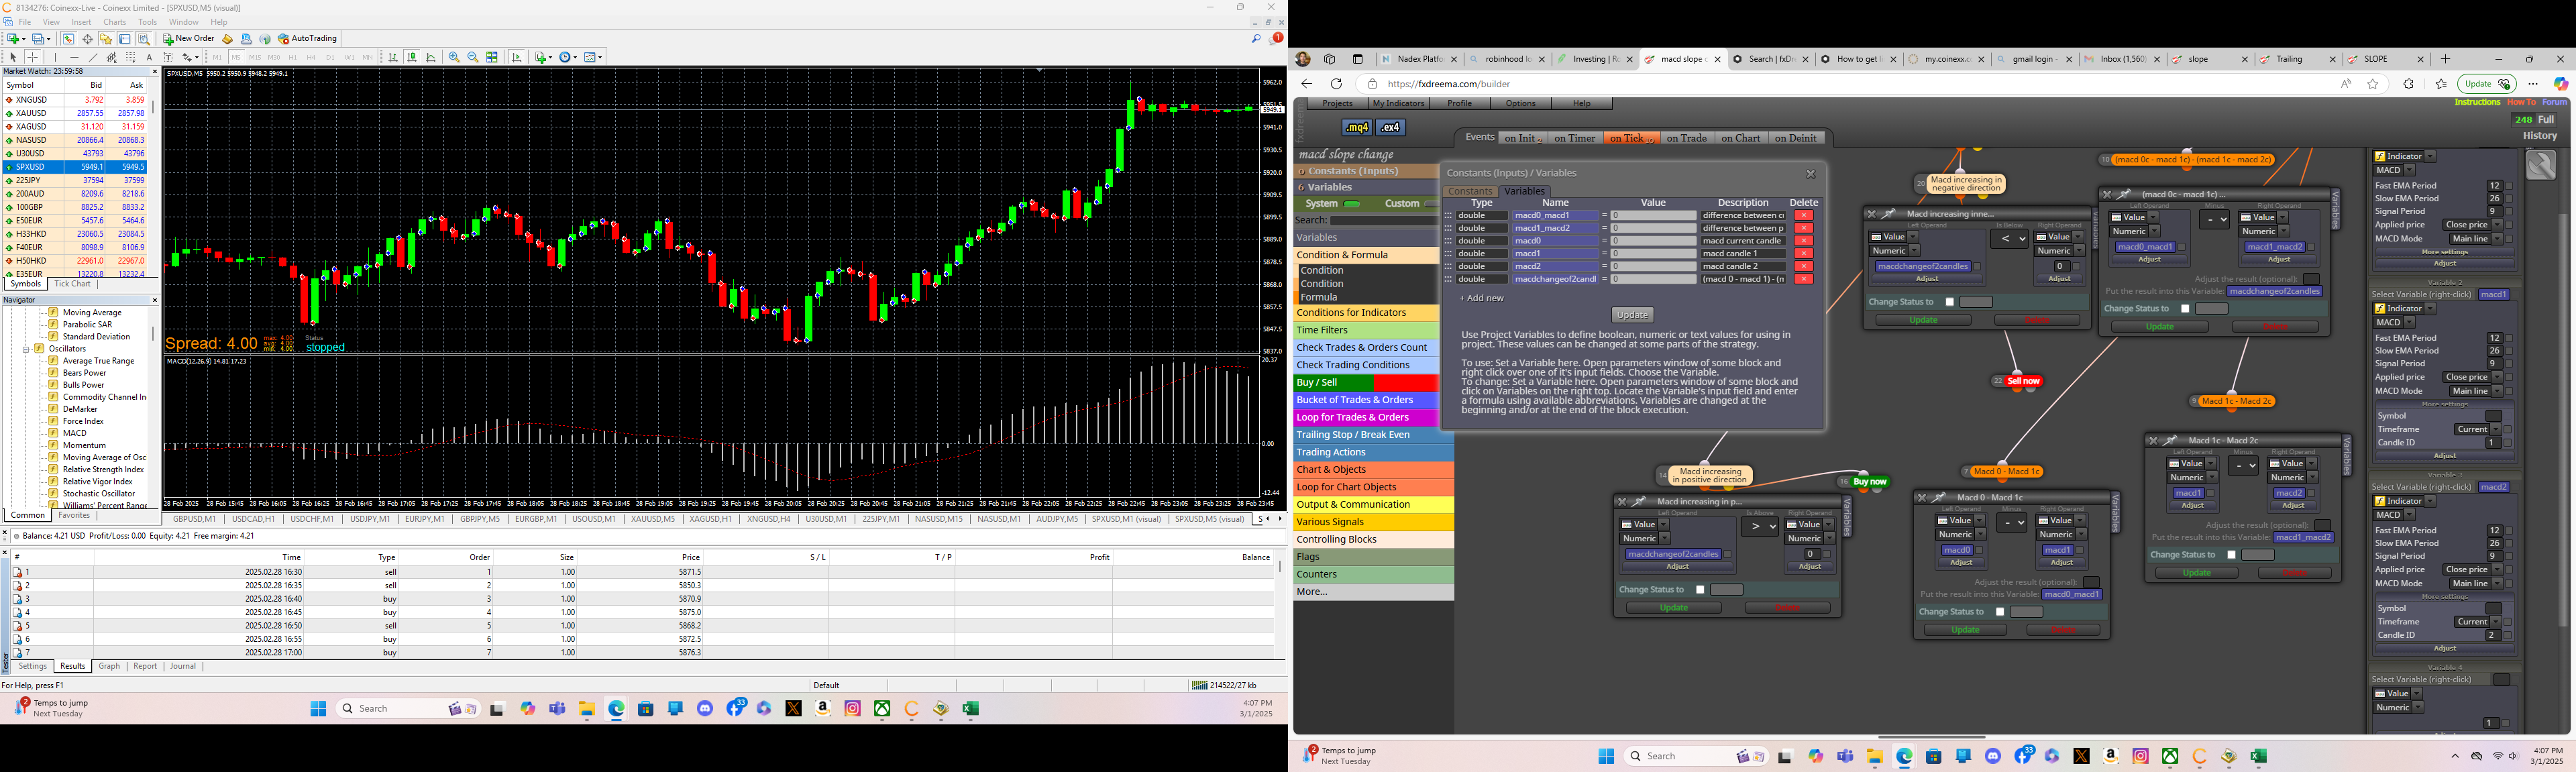
Task: Tile chart windows icon in MetaTrader
Action: click(x=492, y=57)
